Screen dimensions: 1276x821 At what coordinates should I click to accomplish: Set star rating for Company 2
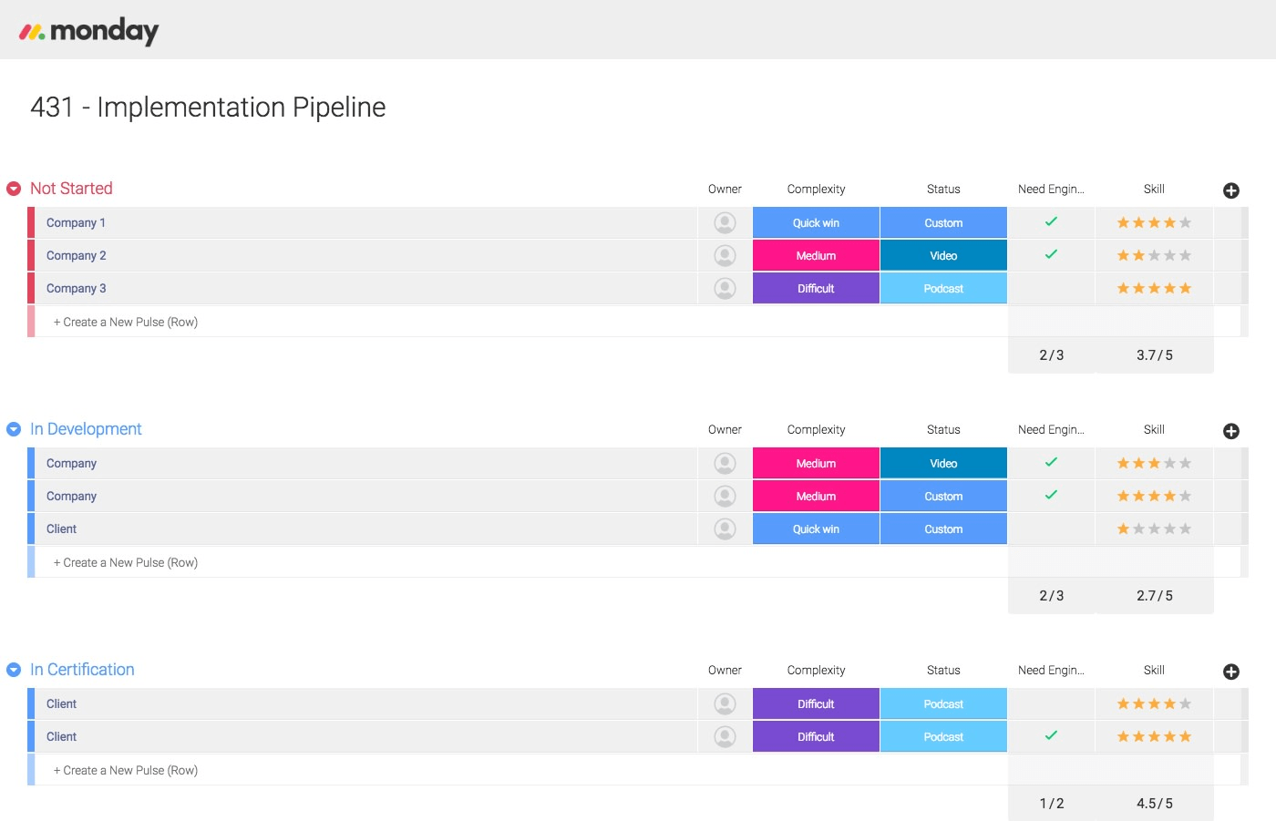[x=1154, y=255]
